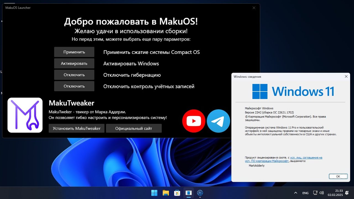Click the 'Применить сжатие системы Compact OS' label

[x=152, y=52]
